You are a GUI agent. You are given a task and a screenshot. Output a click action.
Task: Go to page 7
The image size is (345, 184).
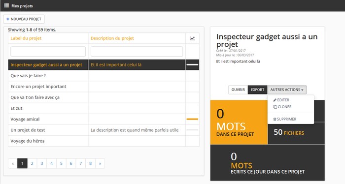(x=80, y=163)
